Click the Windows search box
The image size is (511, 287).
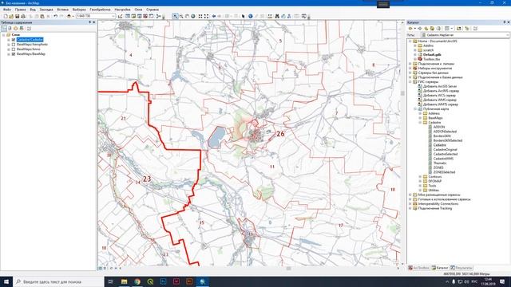point(58,281)
